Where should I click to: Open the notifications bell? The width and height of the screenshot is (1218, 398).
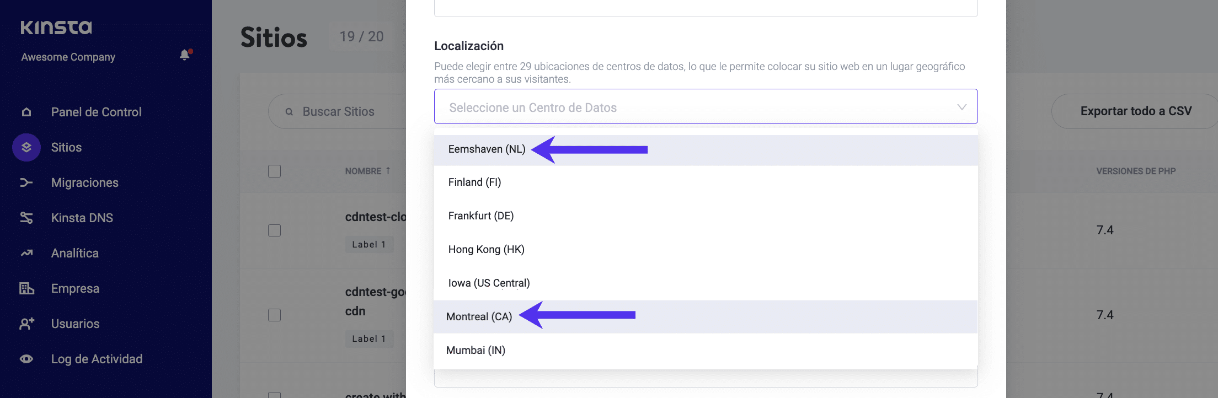point(185,55)
